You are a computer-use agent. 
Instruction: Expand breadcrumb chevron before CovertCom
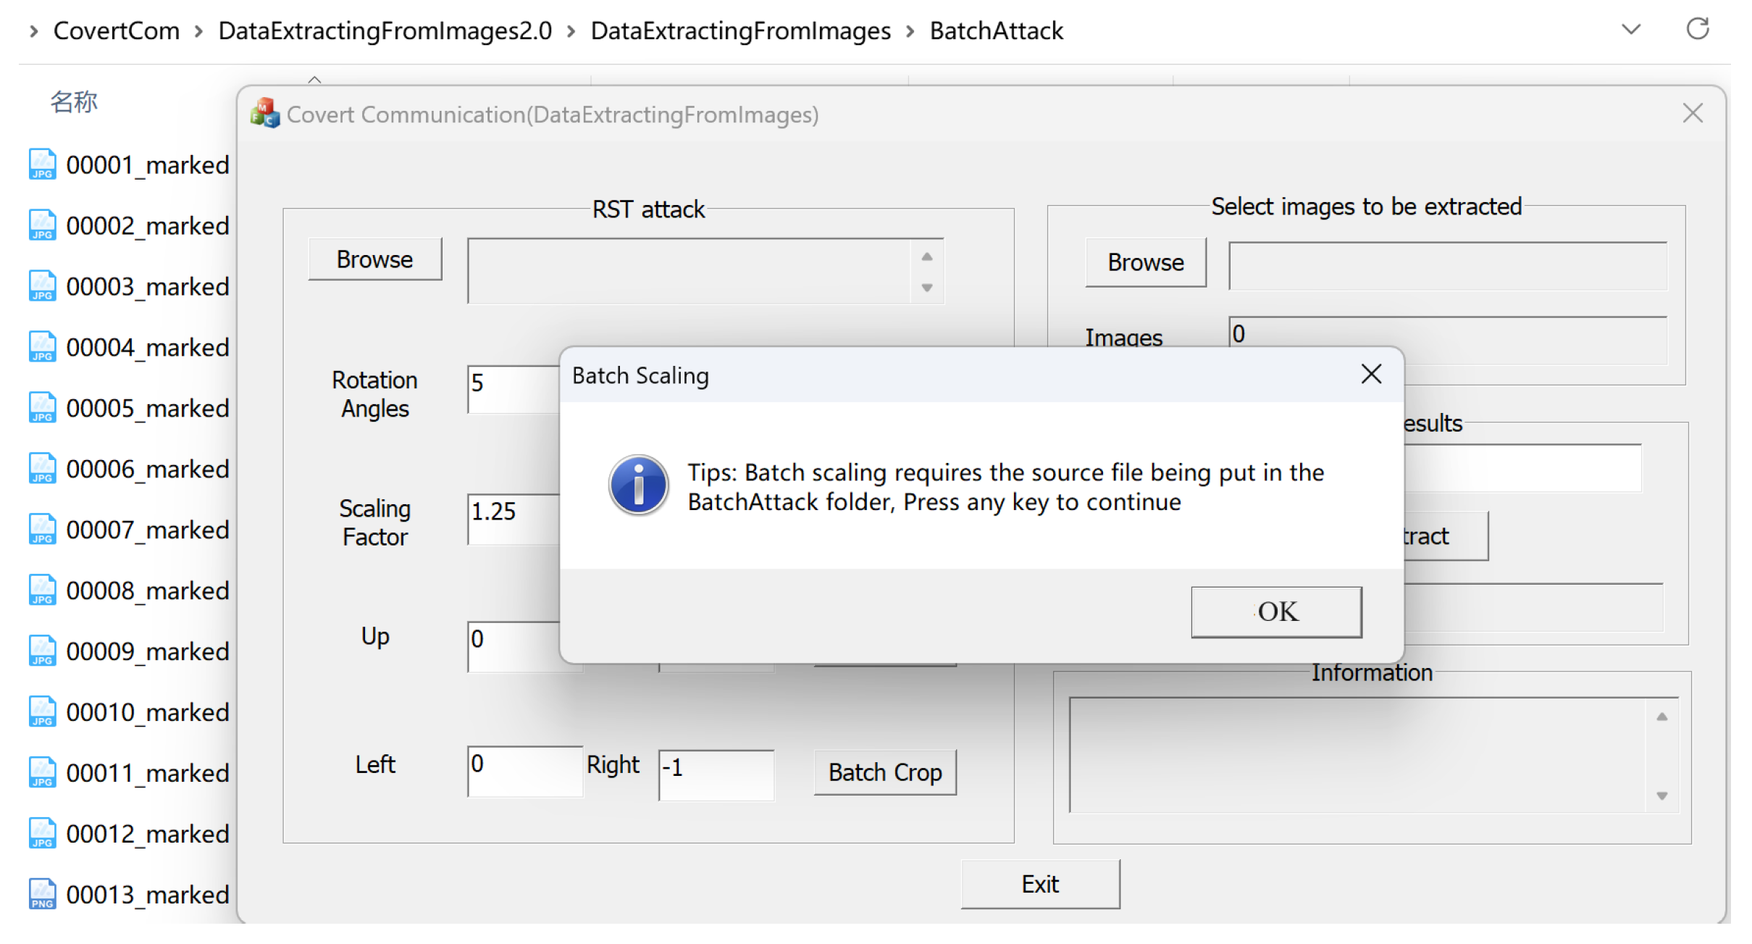tap(33, 31)
